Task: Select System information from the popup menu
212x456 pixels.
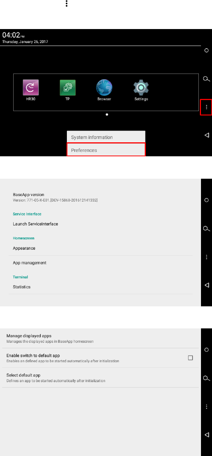Action: point(106,137)
